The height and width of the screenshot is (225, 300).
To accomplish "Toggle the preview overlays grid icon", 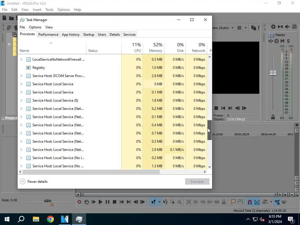I will coord(239,28).
